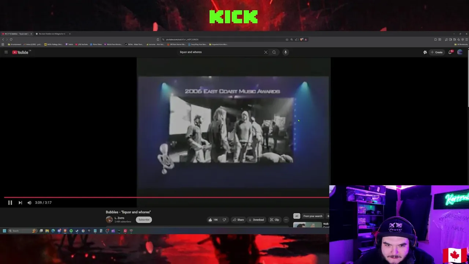Image resolution: width=469 pixels, height=264 pixels.
Task: Create a Clip of the video
Action: (x=274, y=220)
